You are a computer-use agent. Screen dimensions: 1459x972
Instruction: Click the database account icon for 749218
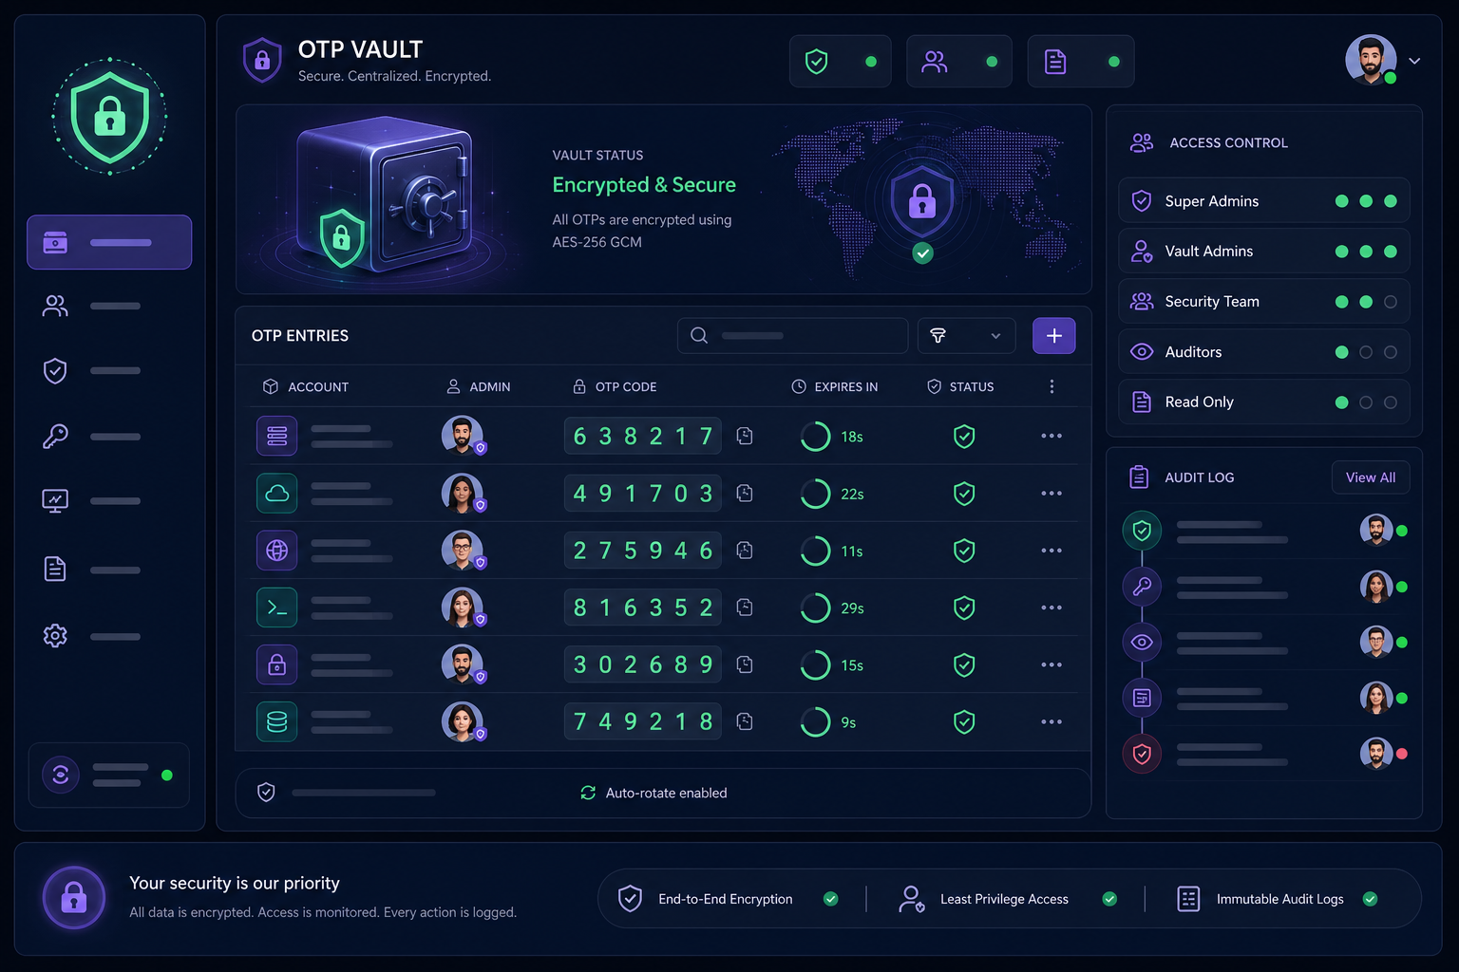point(276,721)
